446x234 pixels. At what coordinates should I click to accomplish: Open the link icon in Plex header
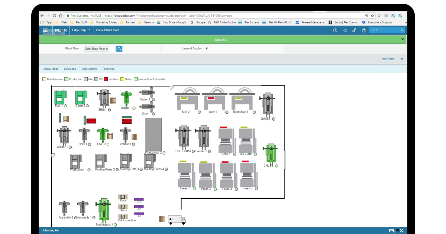[x=355, y=30]
